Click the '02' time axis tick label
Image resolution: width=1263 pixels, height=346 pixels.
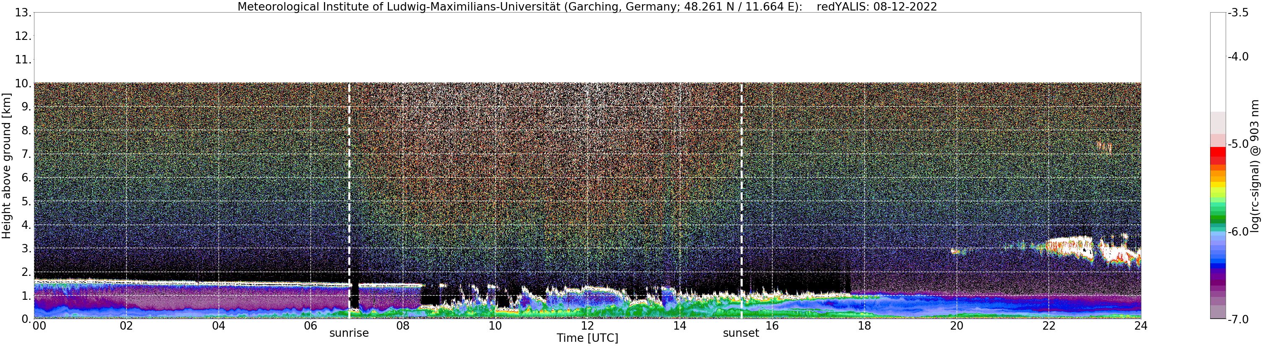[126, 326]
